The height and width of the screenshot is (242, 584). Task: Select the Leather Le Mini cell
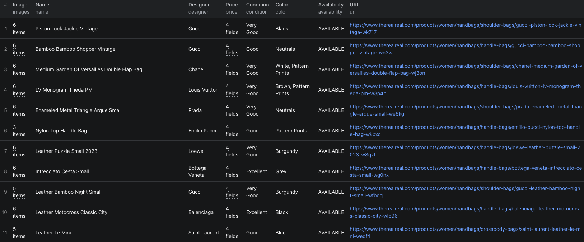pos(53,233)
